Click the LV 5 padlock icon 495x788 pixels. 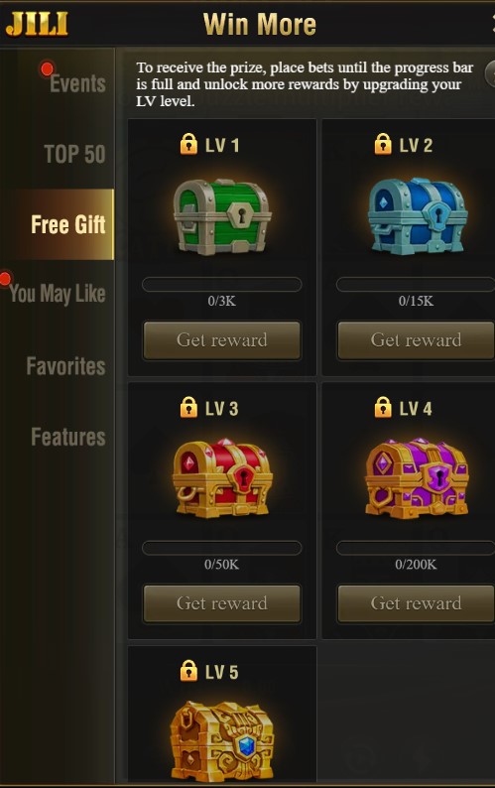click(188, 671)
